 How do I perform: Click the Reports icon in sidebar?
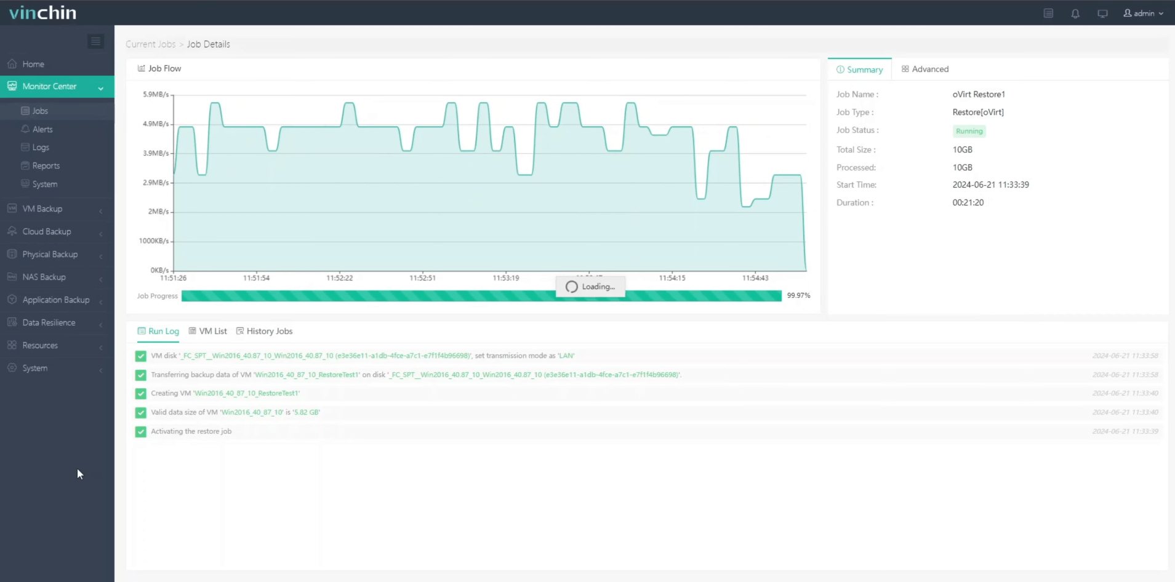25,165
